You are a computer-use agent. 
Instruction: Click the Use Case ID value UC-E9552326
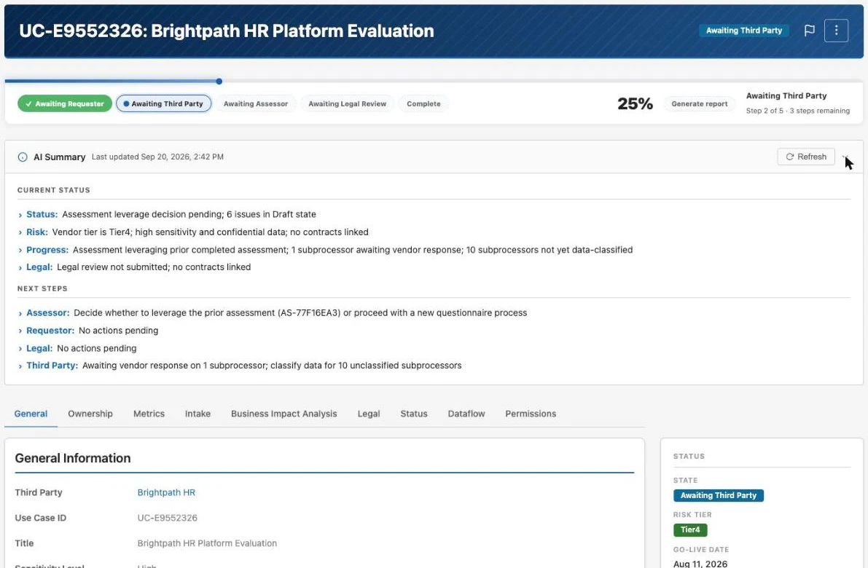point(167,518)
